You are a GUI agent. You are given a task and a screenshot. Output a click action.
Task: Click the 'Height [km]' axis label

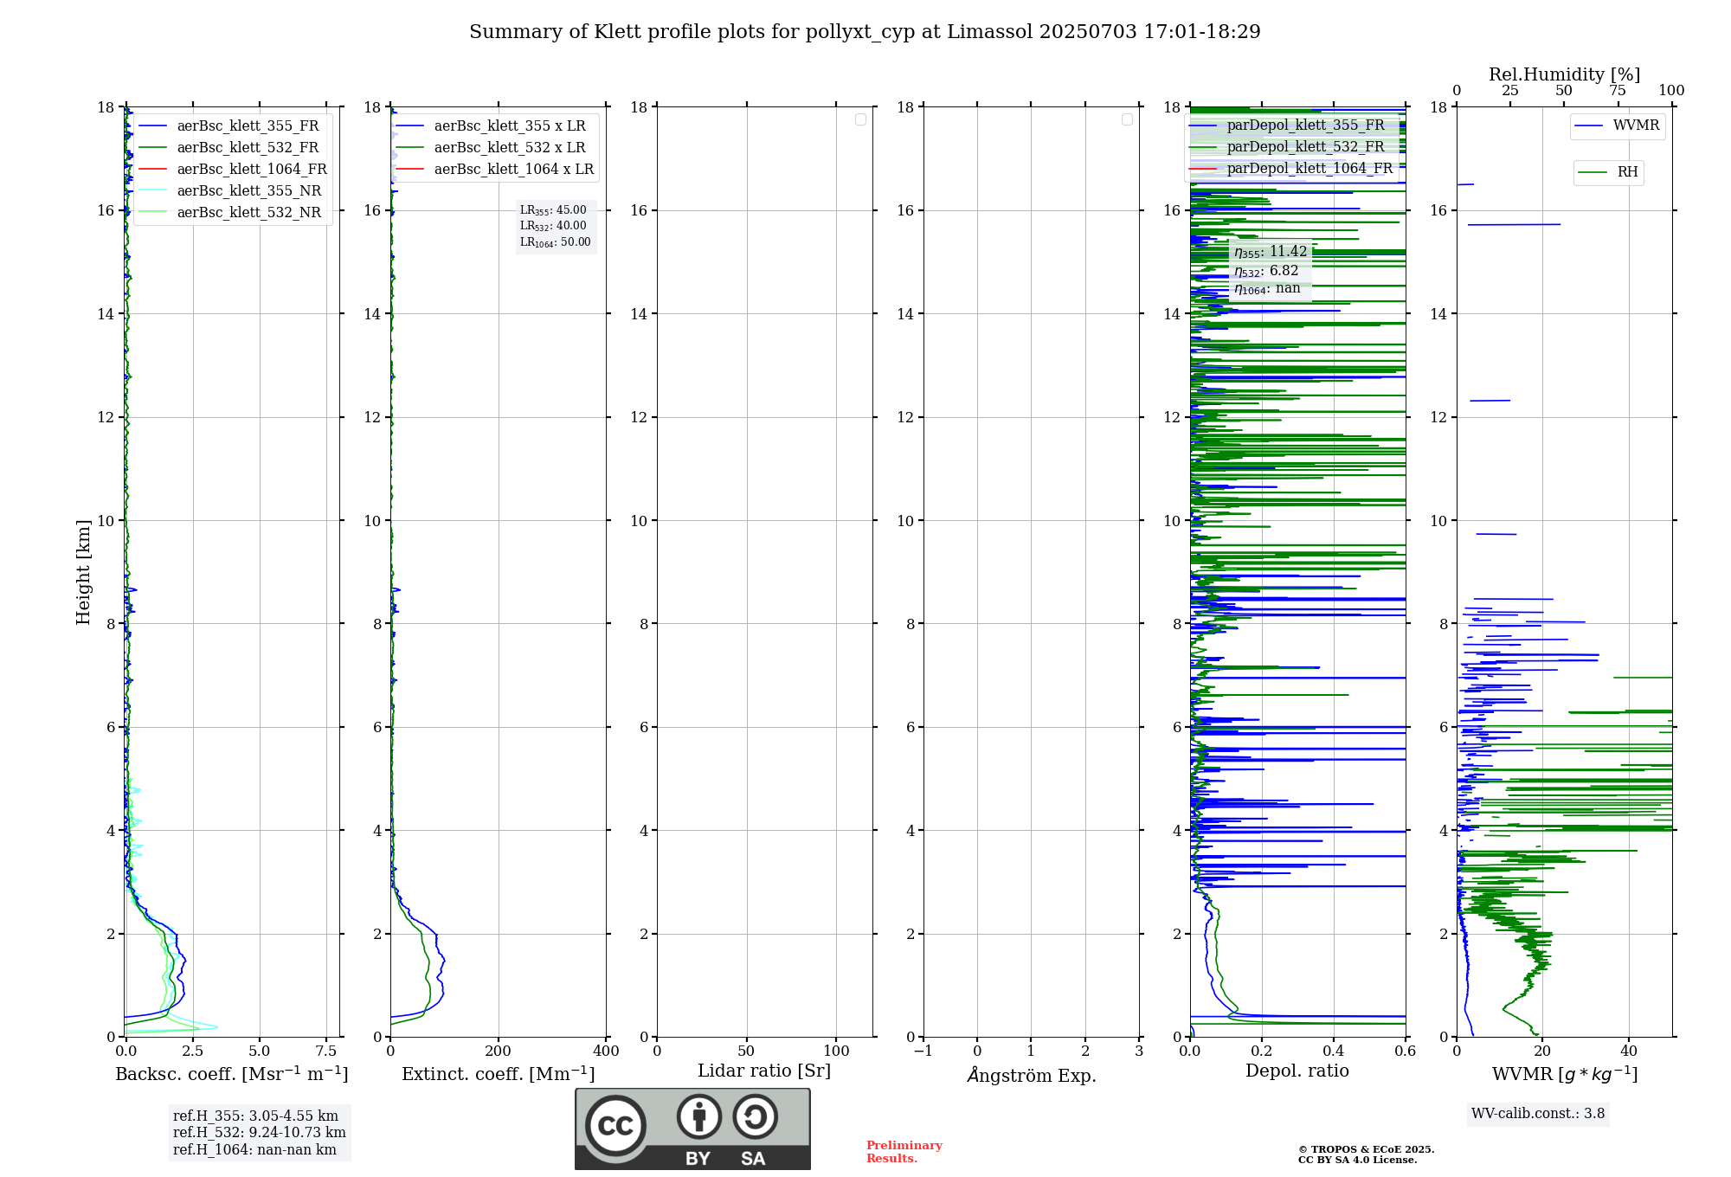[x=83, y=572]
